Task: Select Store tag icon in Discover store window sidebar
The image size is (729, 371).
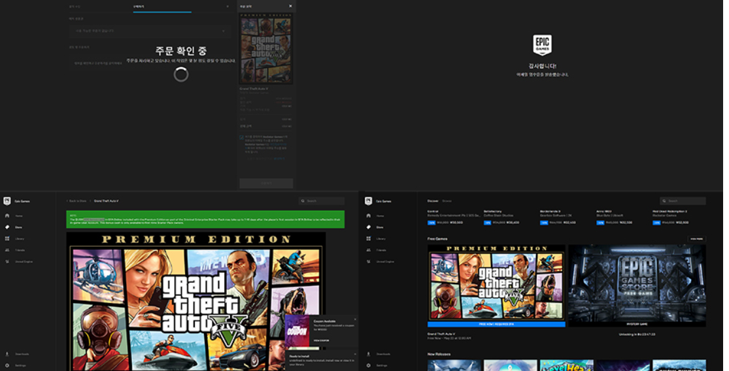Action: click(x=369, y=227)
